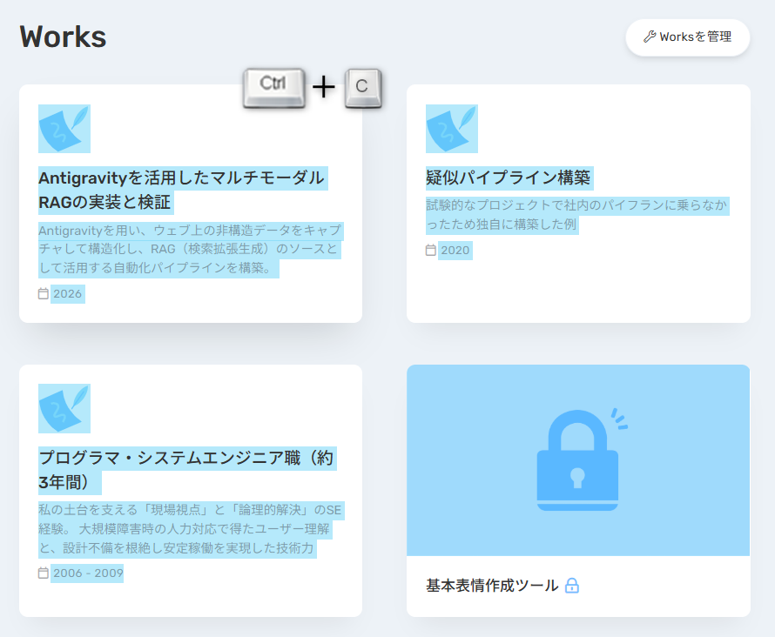Click the calendar icon next to 2020
Image resolution: width=775 pixels, height=637 pixels.
(430, 250)
